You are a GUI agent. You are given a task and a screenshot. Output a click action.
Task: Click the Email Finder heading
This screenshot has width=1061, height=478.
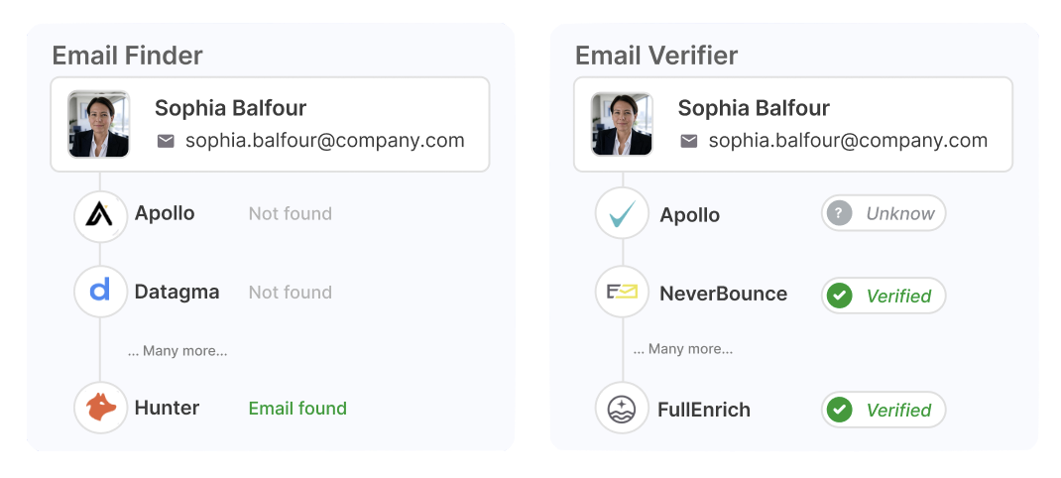127,55
